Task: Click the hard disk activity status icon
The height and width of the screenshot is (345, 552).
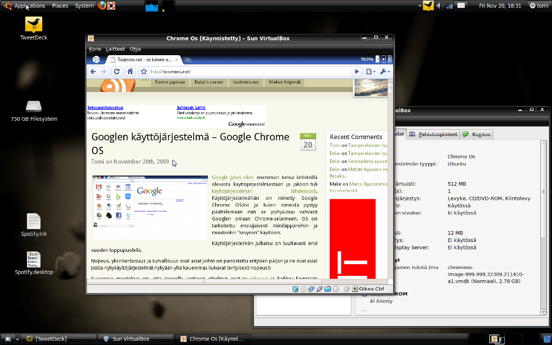Action: point(296,289)
